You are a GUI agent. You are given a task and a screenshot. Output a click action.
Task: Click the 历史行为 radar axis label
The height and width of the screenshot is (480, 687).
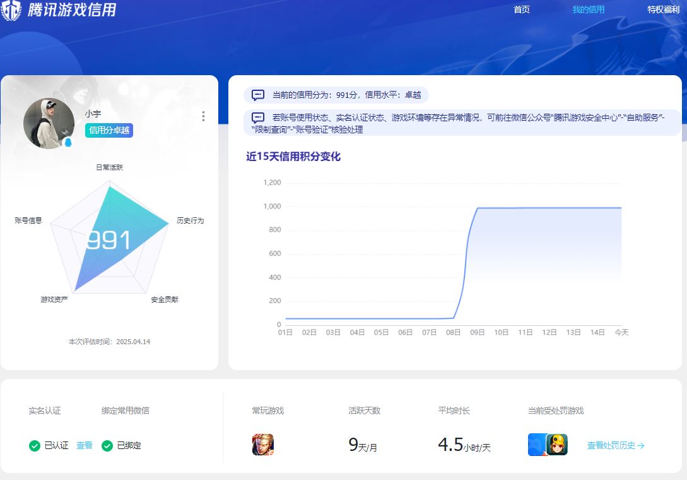click(x=190, y=220)
